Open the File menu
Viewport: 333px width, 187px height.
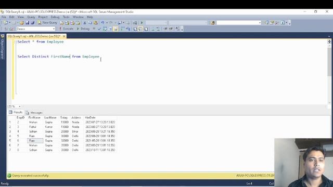4,17
